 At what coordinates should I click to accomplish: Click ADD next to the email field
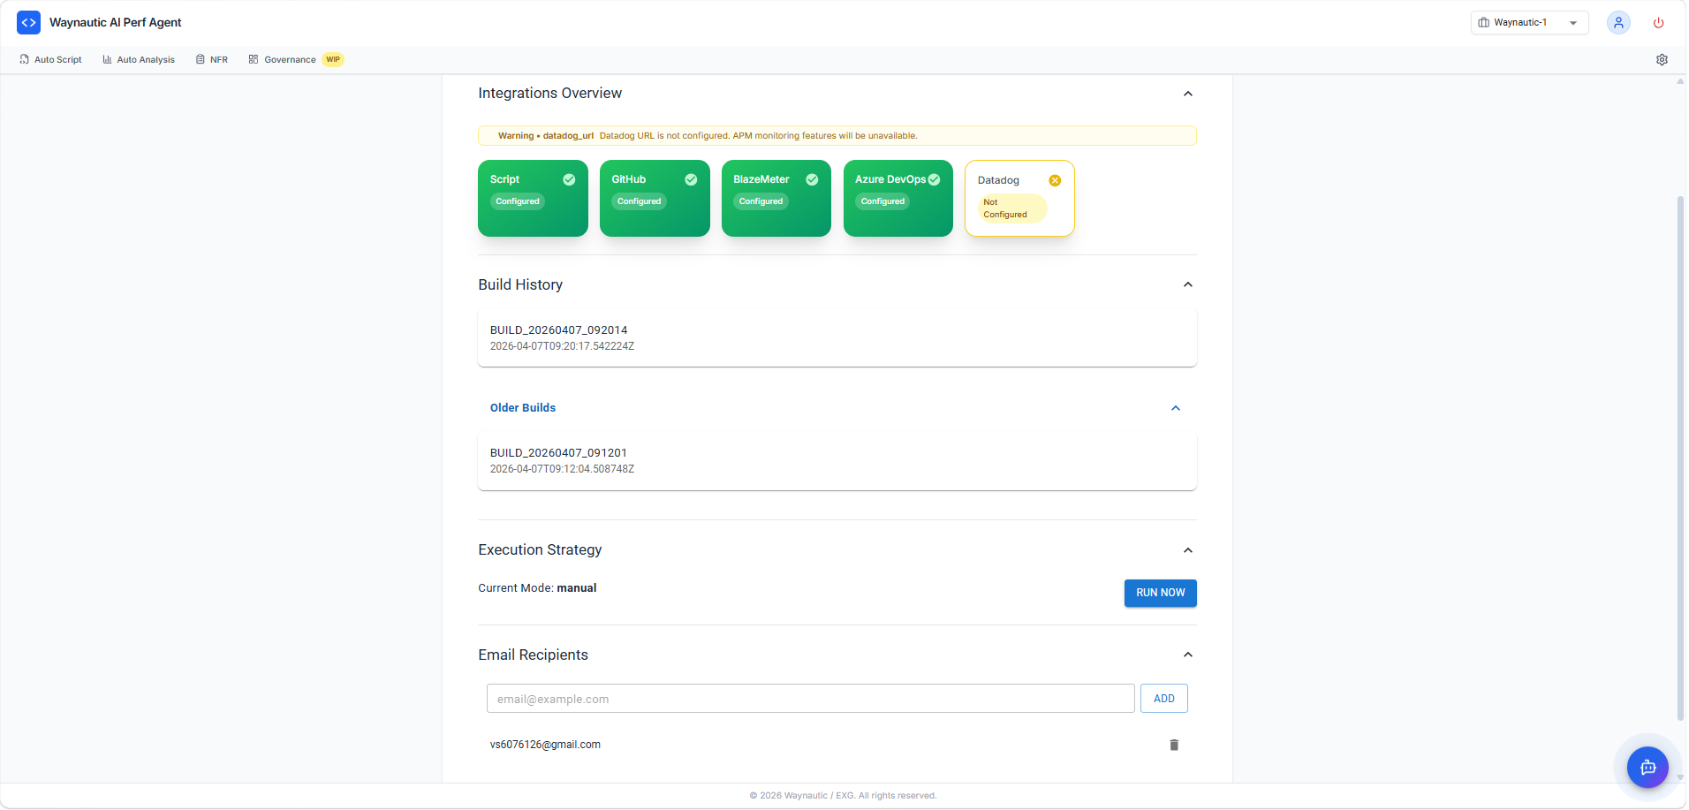click(x=1163, y=698)
